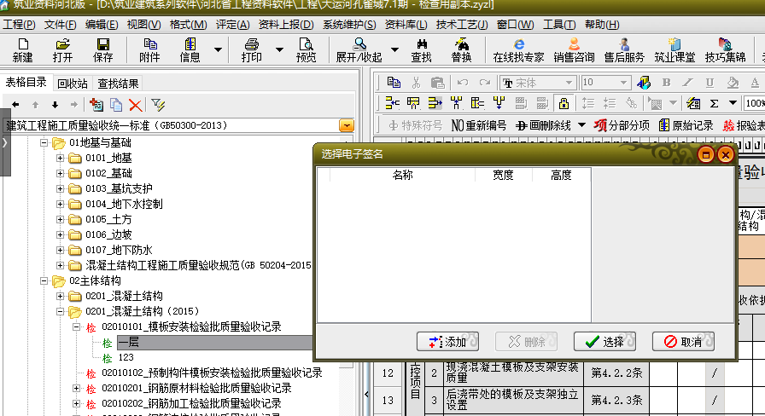Viewport: 765px width, 416px height.
Task: Click the 保存 (Save) toolbar icon
Action: (102, 49)
